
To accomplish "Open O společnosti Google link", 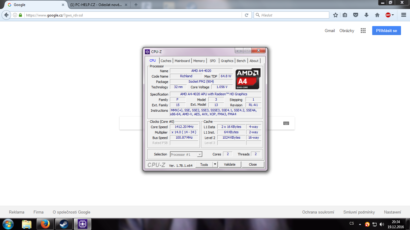I will pyautogui.click(x=71, y=212).
